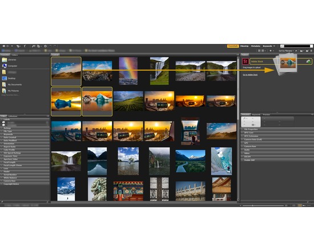This screenshot has width=314, height=251.
Task: Click the search magnifier icon
Action: tap(282, 46)
